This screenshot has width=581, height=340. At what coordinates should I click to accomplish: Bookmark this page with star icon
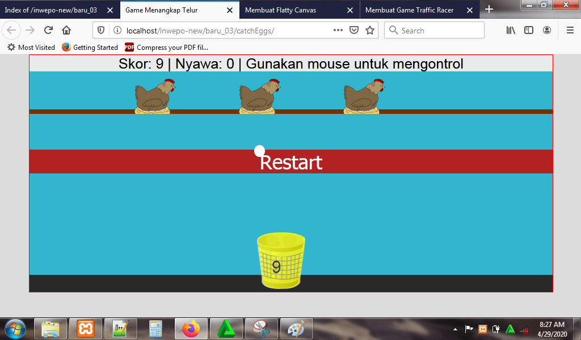click(x=370, y=31)
